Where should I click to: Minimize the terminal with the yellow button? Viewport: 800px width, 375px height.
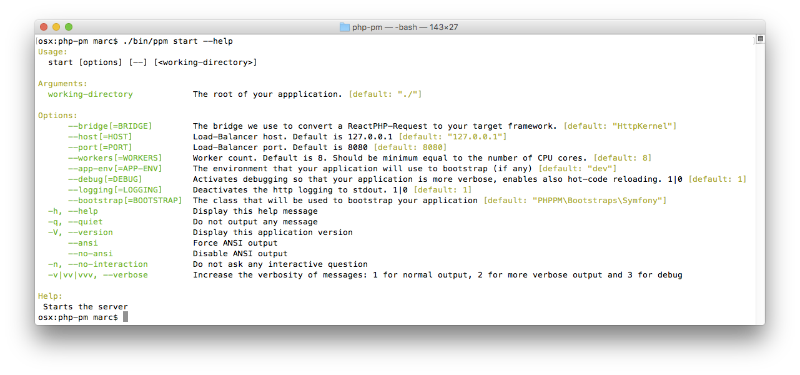click(x=56, y=27)
